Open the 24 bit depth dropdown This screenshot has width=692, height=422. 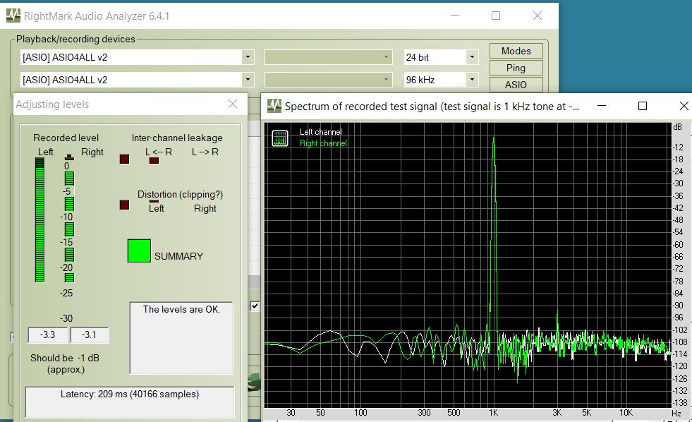point(472,57)
